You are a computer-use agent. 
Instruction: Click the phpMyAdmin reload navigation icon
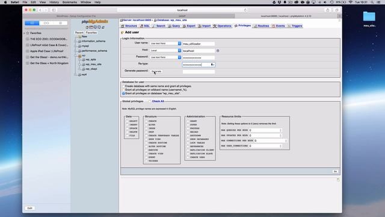pos(103,27)
